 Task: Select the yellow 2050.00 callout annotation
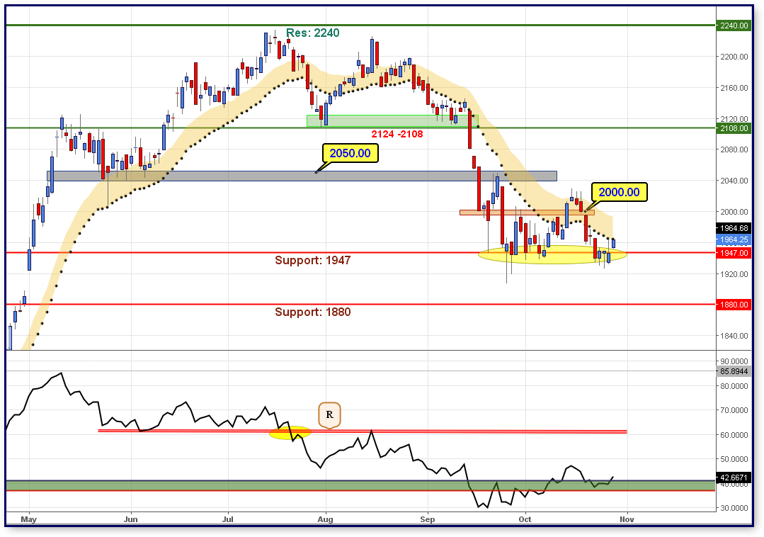coord(350,152)
